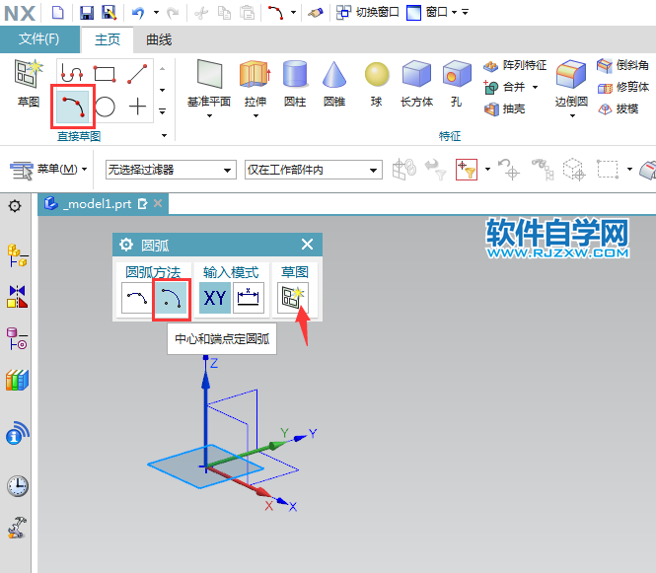Select the Profile sketch curve tool
This screenshot has width=656, height=573.
pos(72,74)
